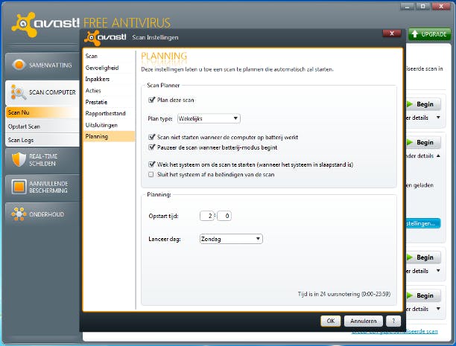Open Real-Time Schilden section

point(42,160)
